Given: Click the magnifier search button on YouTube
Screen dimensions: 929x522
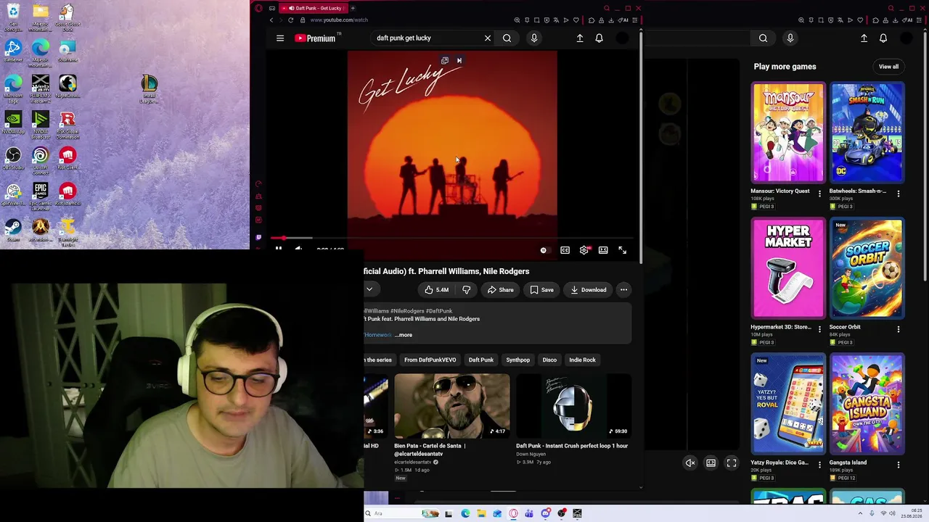Looking at the screenshot, I should pyautogui.click(x=507, y=38).
